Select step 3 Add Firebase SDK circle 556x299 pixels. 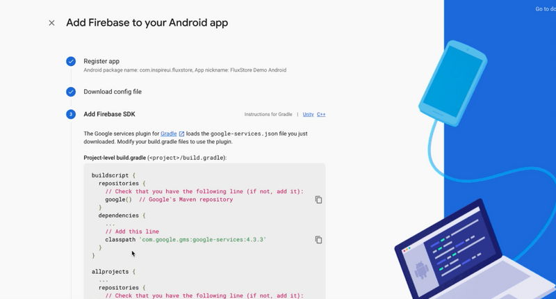coord(71,114)
